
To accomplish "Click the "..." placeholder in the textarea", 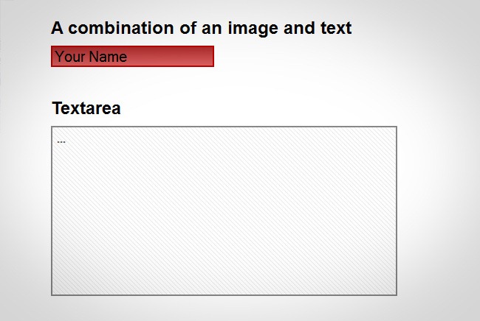I will [61, 140].
